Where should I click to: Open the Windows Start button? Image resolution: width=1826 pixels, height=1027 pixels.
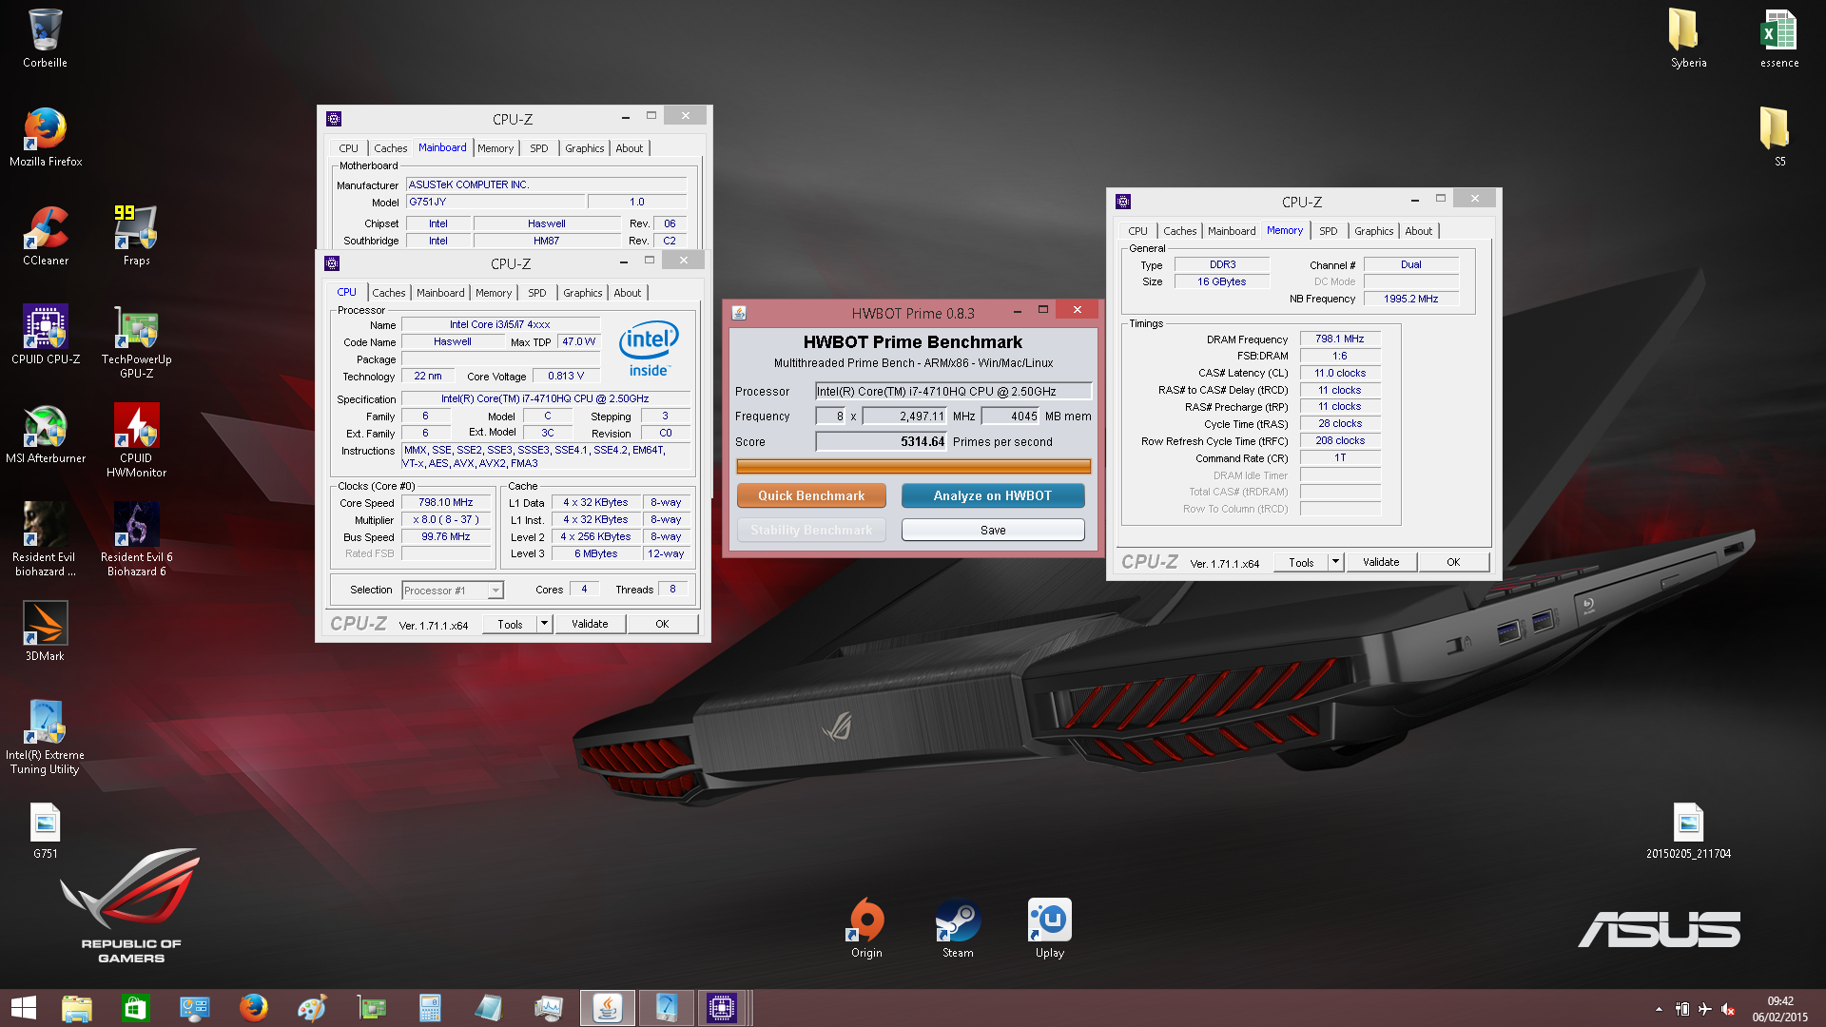coord(24,1007)
